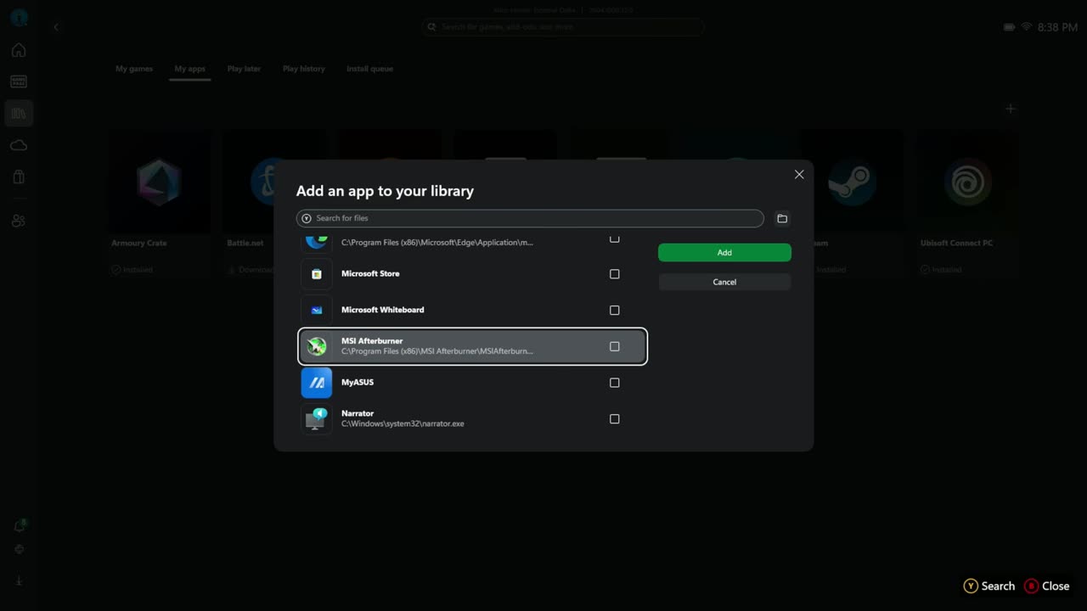The image size is (1087, 611).
Task: Select the Armoury Crate card
Action: [159, 204]
